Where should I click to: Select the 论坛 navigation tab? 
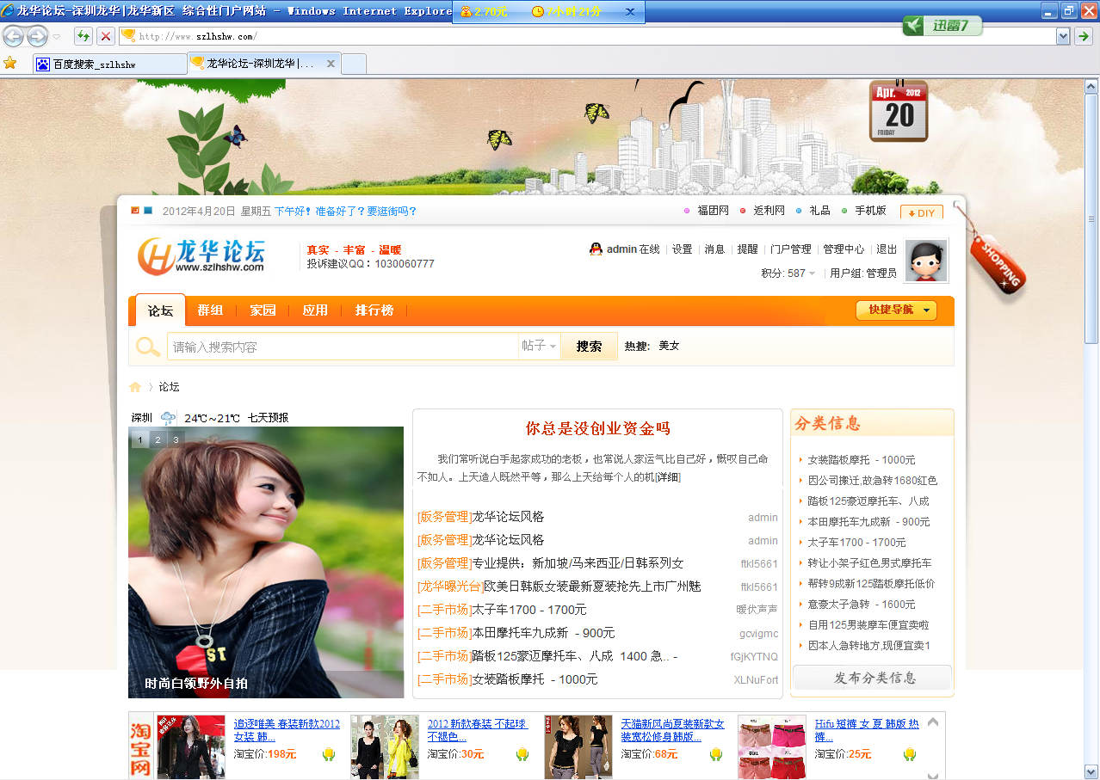click(160, 310)
